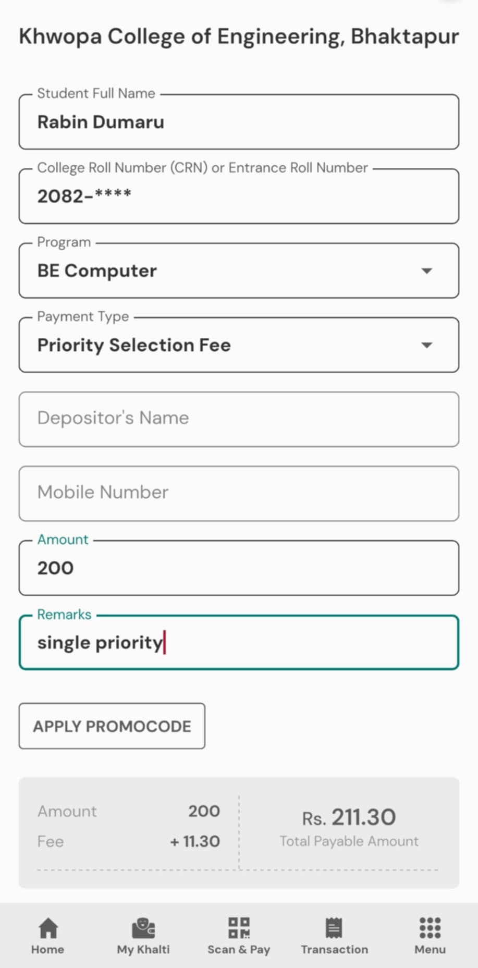The height and width of the screenshot is (968, 478).
Task: Tap the Mobile Number field
Action: coord(239,494)
